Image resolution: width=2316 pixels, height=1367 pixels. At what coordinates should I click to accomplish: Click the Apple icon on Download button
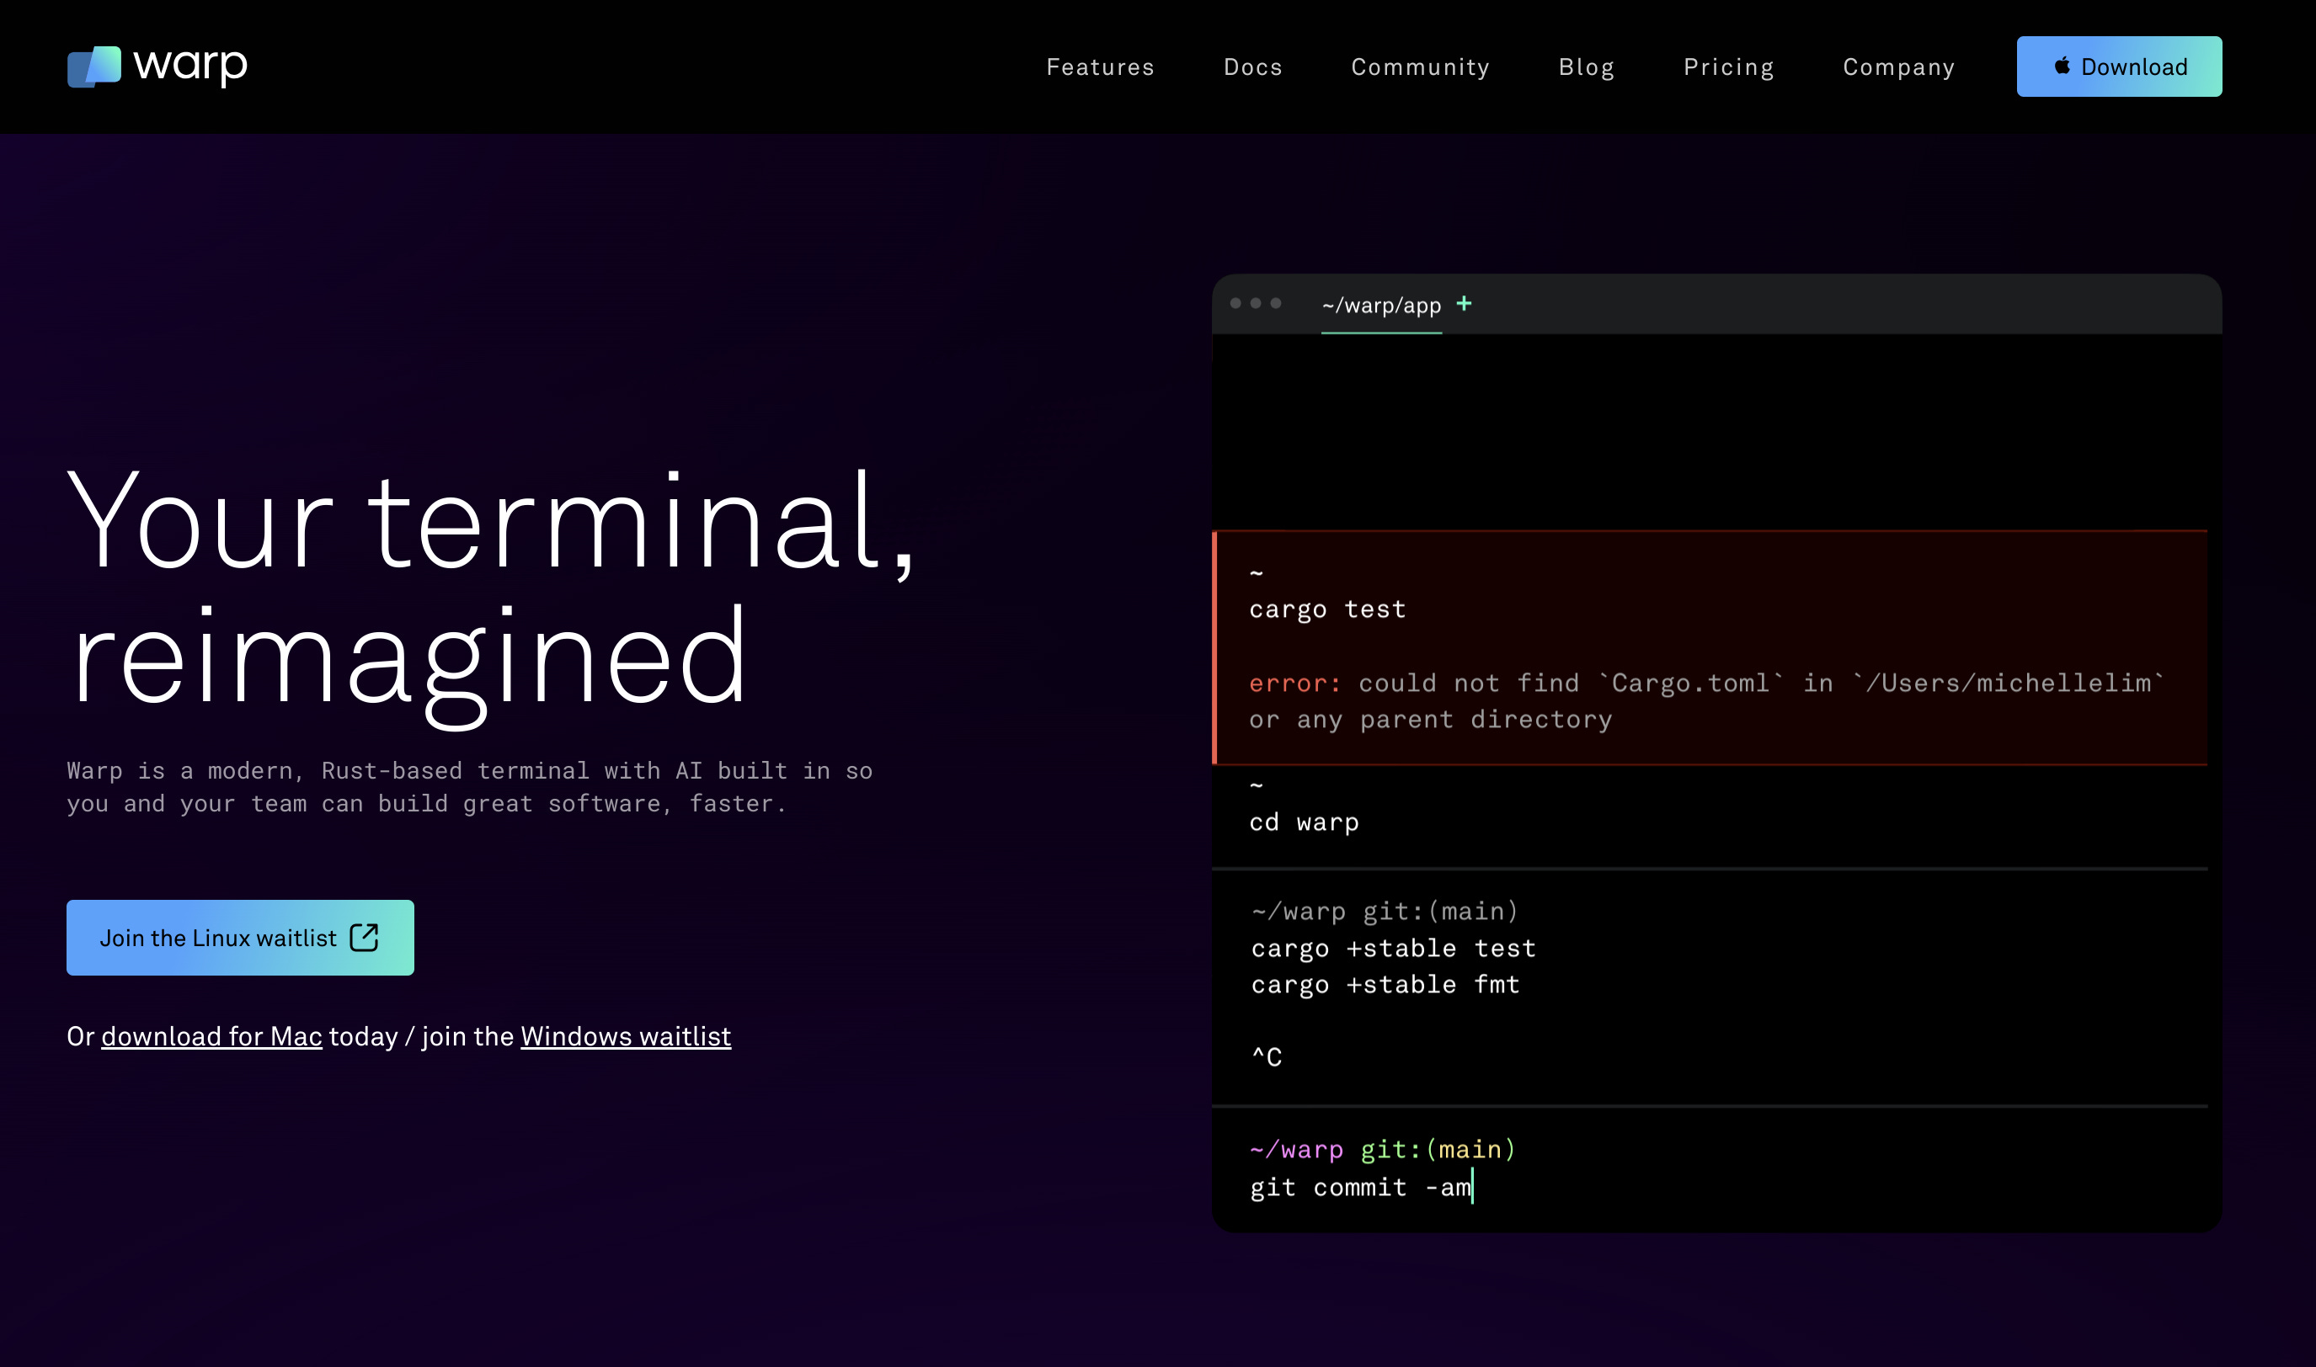point(2062,66)
